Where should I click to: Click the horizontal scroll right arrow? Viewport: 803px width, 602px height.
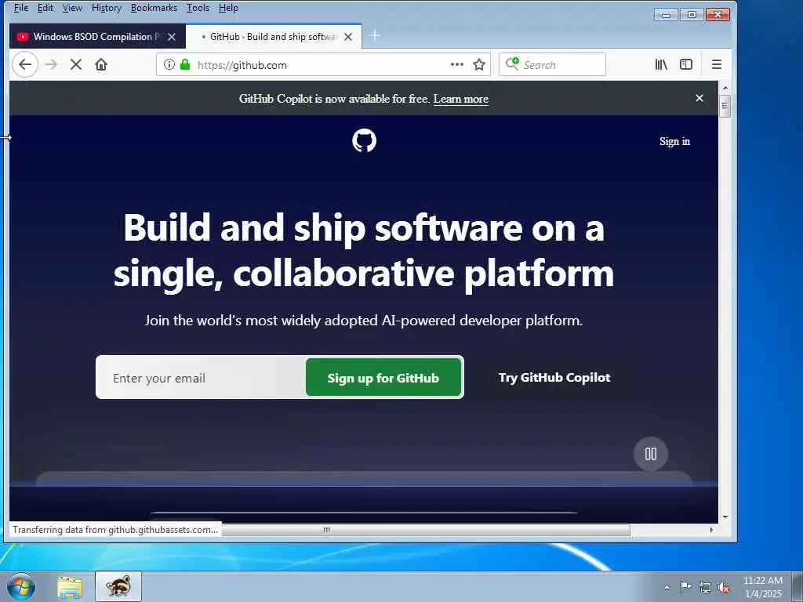tap(711, 530)
